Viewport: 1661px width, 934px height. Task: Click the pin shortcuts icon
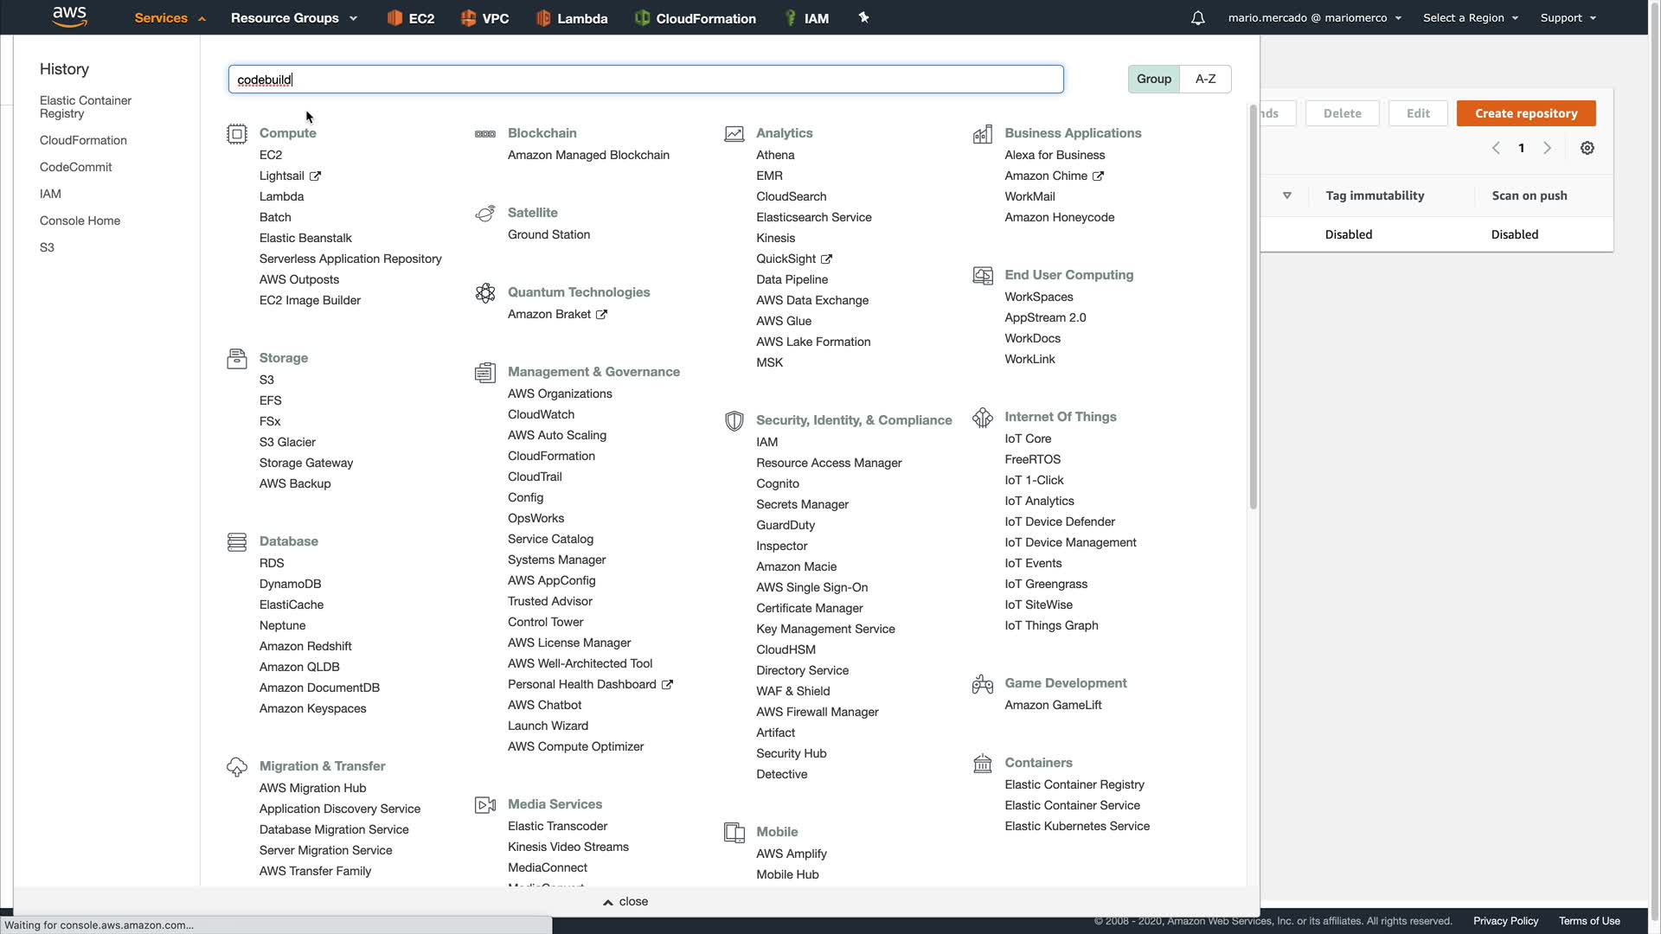point(863,18)
